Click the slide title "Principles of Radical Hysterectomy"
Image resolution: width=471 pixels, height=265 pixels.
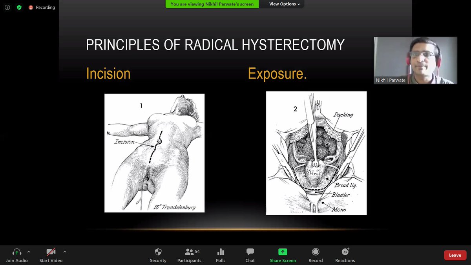[215, 45]
